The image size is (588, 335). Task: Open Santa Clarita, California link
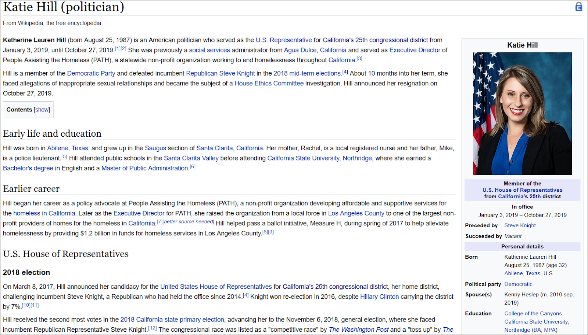230,148
